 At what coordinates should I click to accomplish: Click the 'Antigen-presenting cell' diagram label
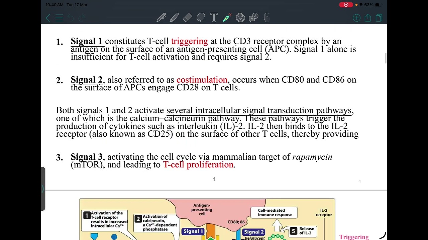point(202,209)
